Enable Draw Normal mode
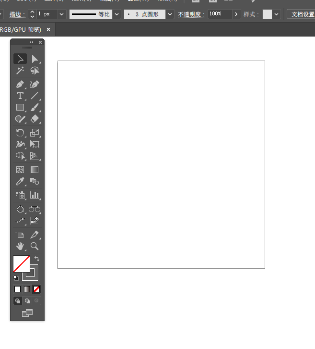This screenshot has width=315, height=349. coord(18,301)
